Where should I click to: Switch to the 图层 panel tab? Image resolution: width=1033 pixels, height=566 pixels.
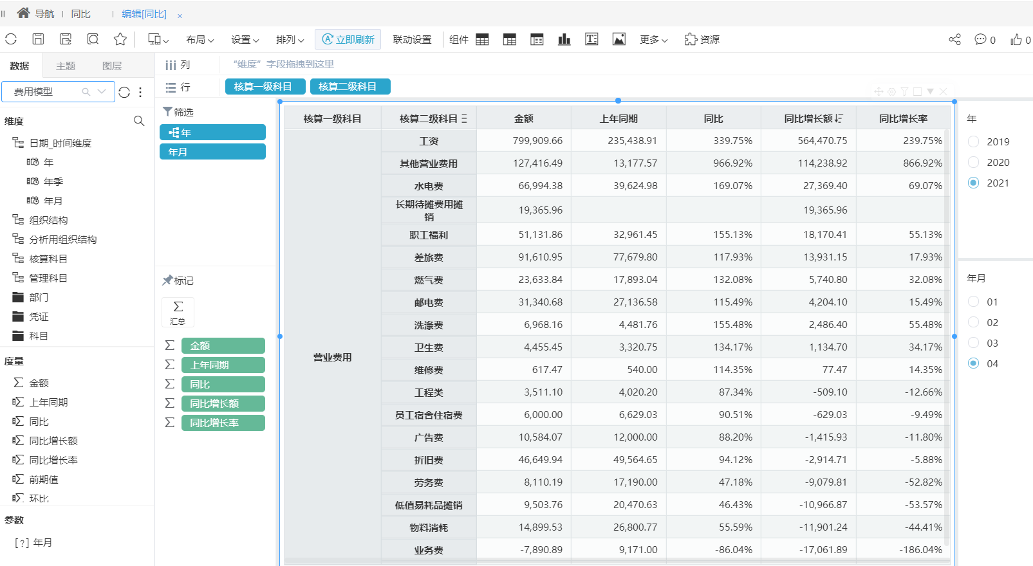pos(112,66)
